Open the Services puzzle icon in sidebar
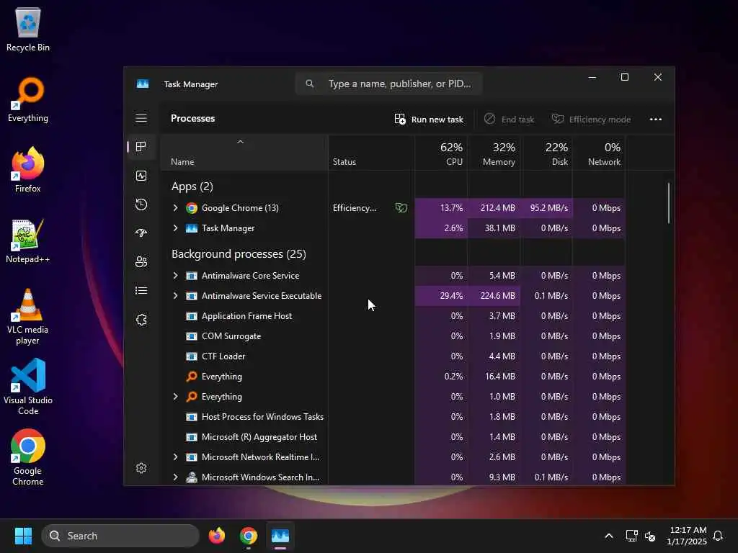Viewport: 738px width, 553px height. pos(141,320)
